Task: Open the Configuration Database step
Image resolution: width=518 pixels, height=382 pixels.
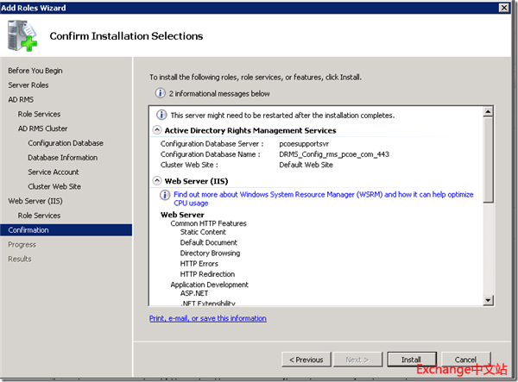Action: tap(65, 143)
